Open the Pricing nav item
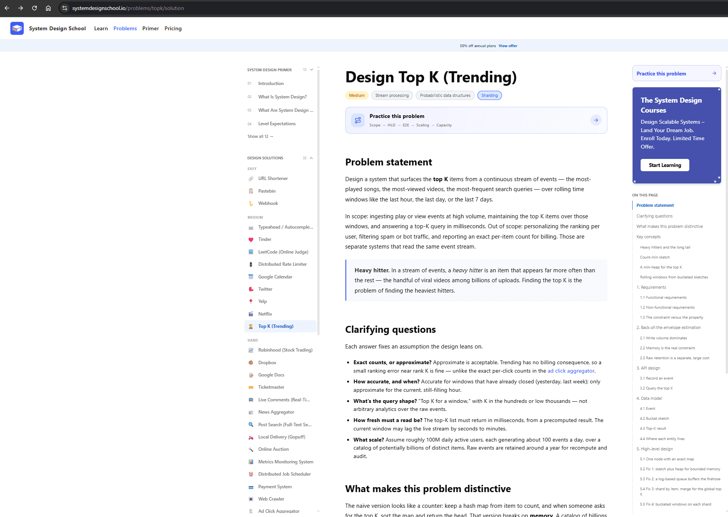The height and width of the screenshot is (517, 728). pos(173,28)
